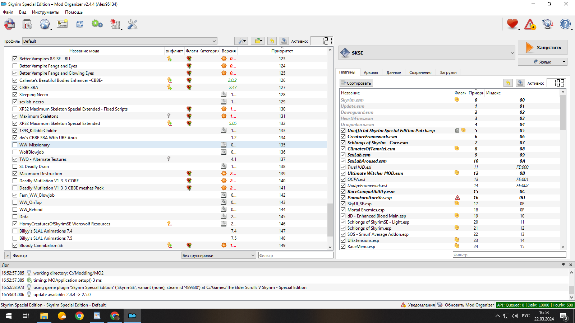This screenshot has height=323, width=575.
Task: Click the restore backup icon above mod list
Action: 272,41
